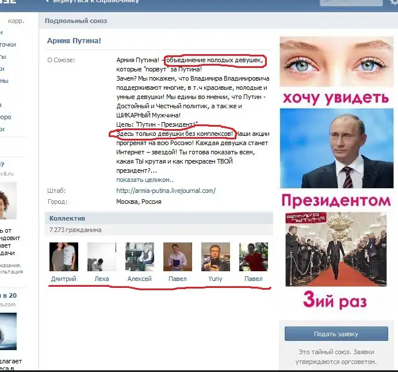Screen dimensions: 398x372
Task: Click the Putin portrait ad image
Action: tap(336, 149)
